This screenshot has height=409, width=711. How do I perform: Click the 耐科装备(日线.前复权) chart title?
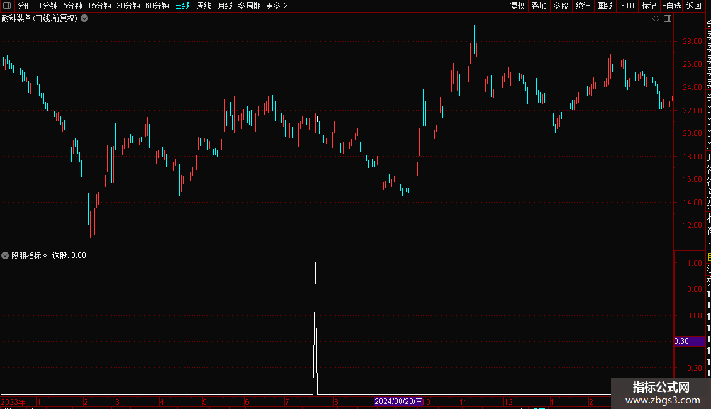(x=40, y=19)
